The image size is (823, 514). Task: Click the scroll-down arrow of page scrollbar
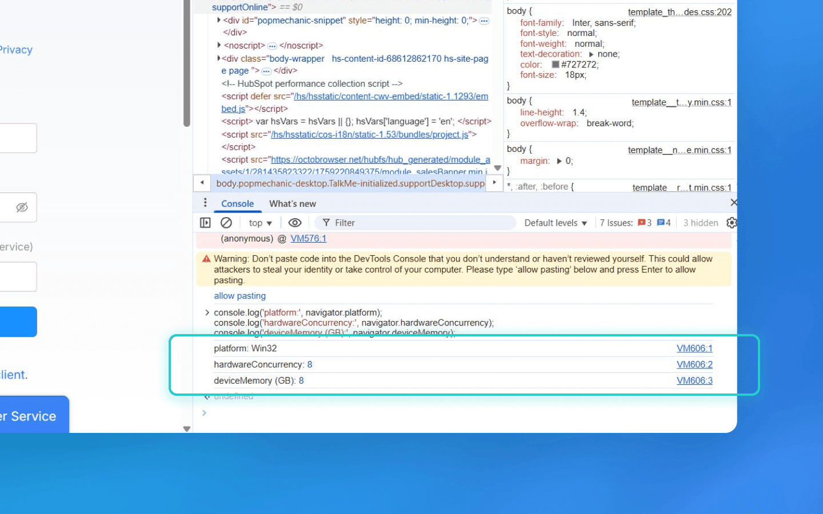186,428
